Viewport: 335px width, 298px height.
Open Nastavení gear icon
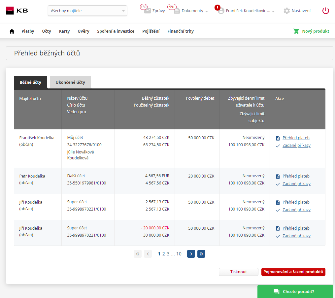[x=286, y=11]
